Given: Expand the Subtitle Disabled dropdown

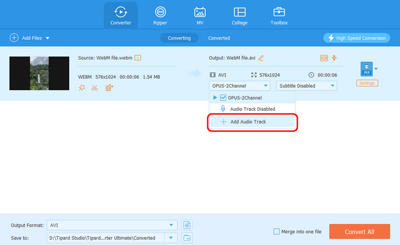Looking at the screenshot, I should click(306, 86).
